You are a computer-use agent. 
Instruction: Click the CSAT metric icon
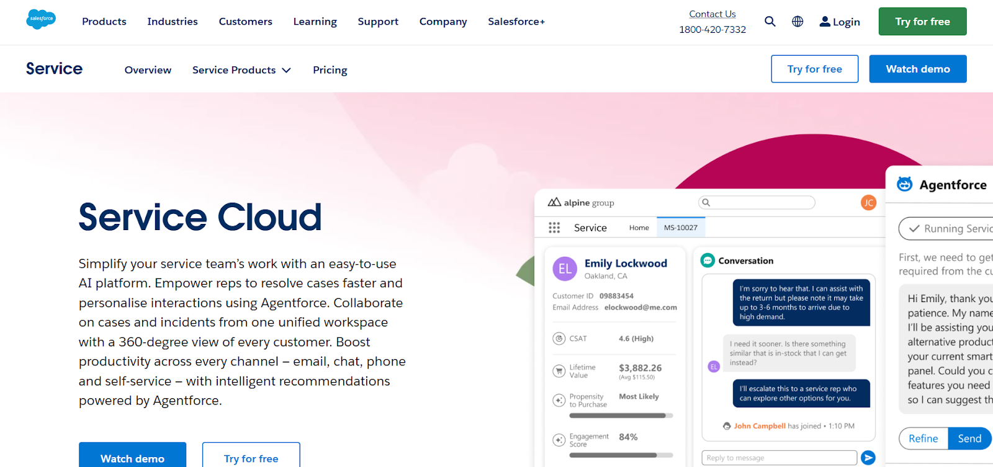pos(559,339)
